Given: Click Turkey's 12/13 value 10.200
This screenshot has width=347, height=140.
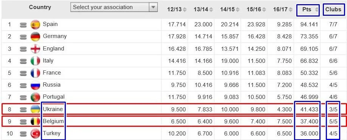Looking at the screenshot, I should [177, 133].
